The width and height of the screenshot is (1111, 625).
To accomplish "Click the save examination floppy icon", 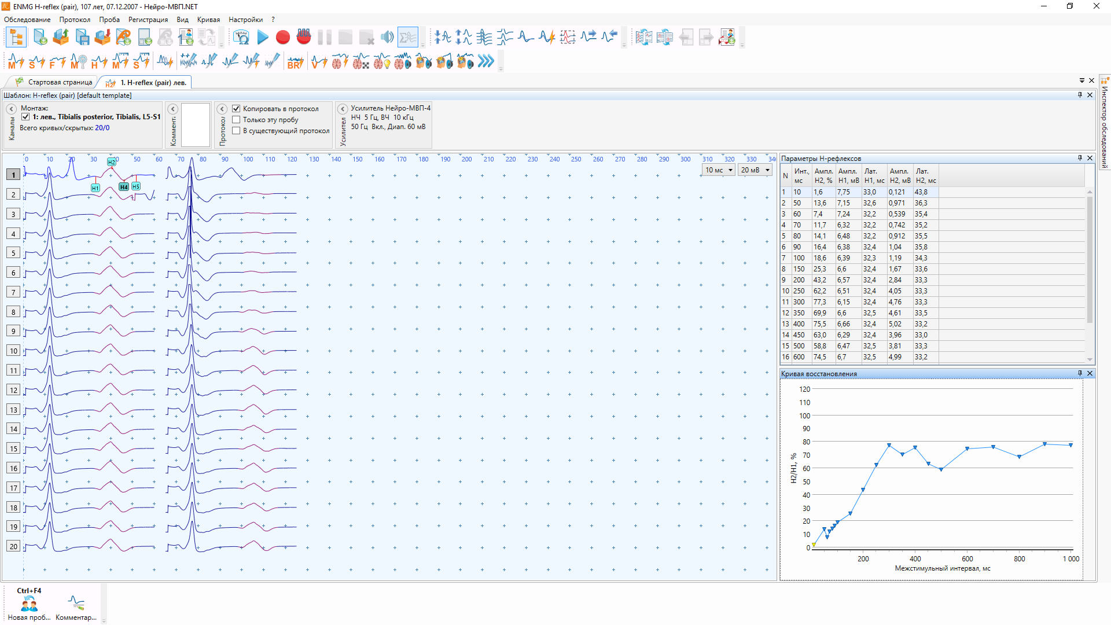I will pos(82,38).
